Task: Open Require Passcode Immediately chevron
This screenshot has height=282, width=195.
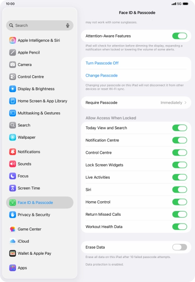Action: (186, 102)
